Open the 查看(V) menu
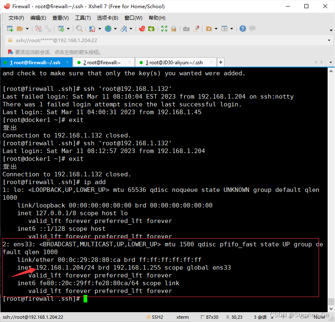Viewport: 335px width, 322px height. pyautogui.click(x=61, y=18)
